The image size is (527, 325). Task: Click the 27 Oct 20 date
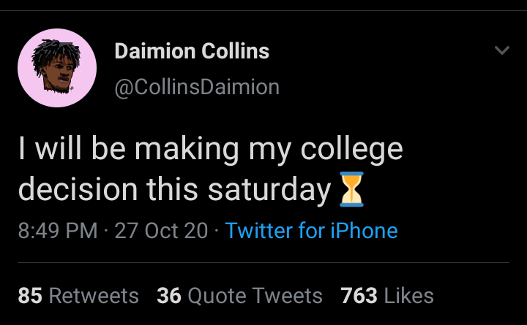pos(160,231)
